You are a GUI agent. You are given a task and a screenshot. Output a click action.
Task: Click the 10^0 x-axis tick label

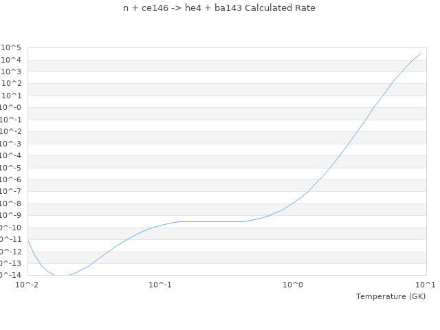(x=293, y=285)
